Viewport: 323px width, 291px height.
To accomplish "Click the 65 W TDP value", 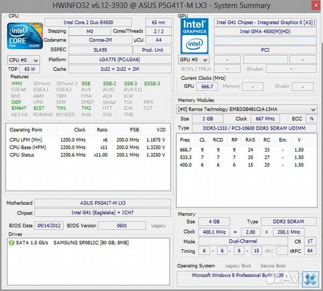I will coord(30,69).
